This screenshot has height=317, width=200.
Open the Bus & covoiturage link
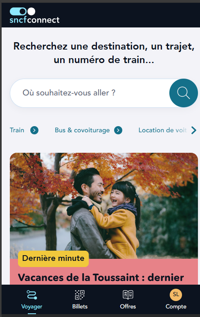tap(82, 130)
